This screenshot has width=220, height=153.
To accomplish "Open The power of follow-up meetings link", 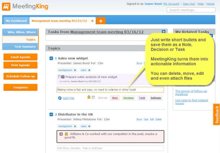I will 191,92.
